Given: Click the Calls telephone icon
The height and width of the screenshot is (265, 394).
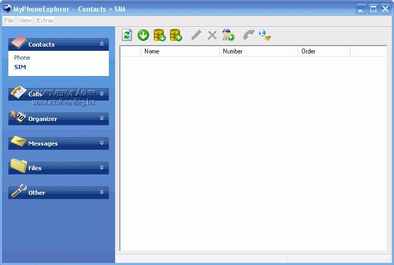Looking at the screenshot, I should coord(18,92).
